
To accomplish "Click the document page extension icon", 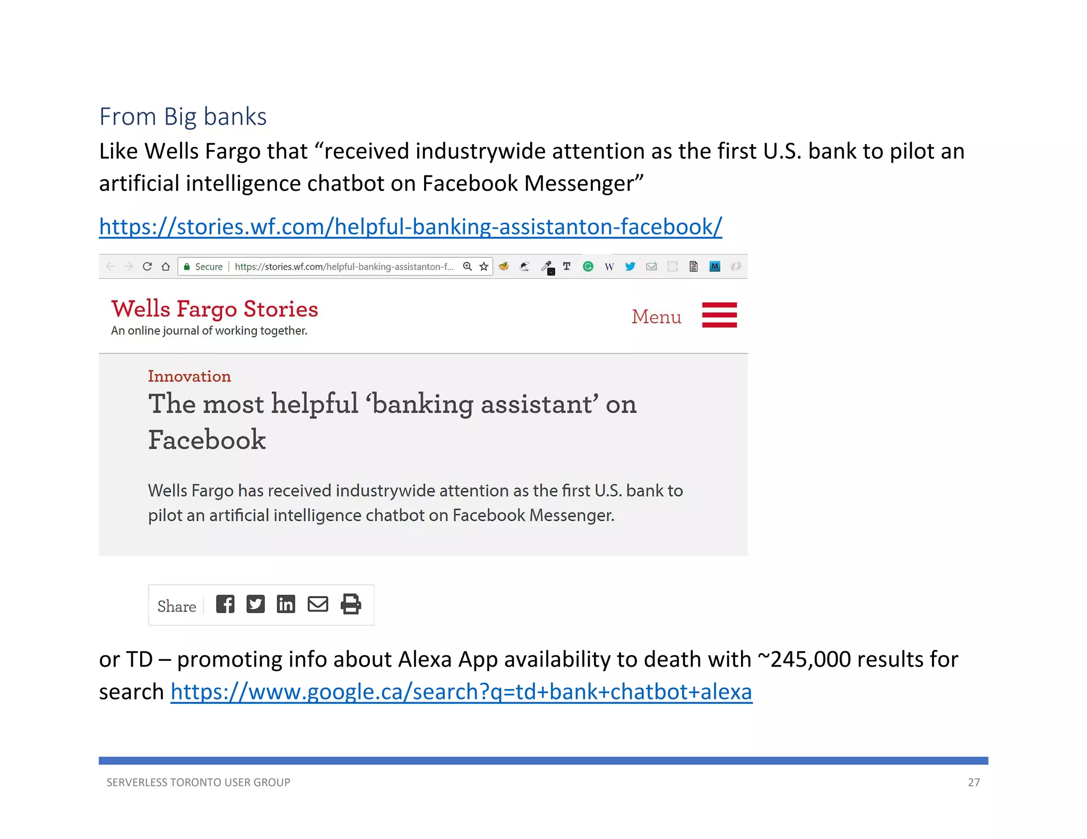I will point(693,266).
